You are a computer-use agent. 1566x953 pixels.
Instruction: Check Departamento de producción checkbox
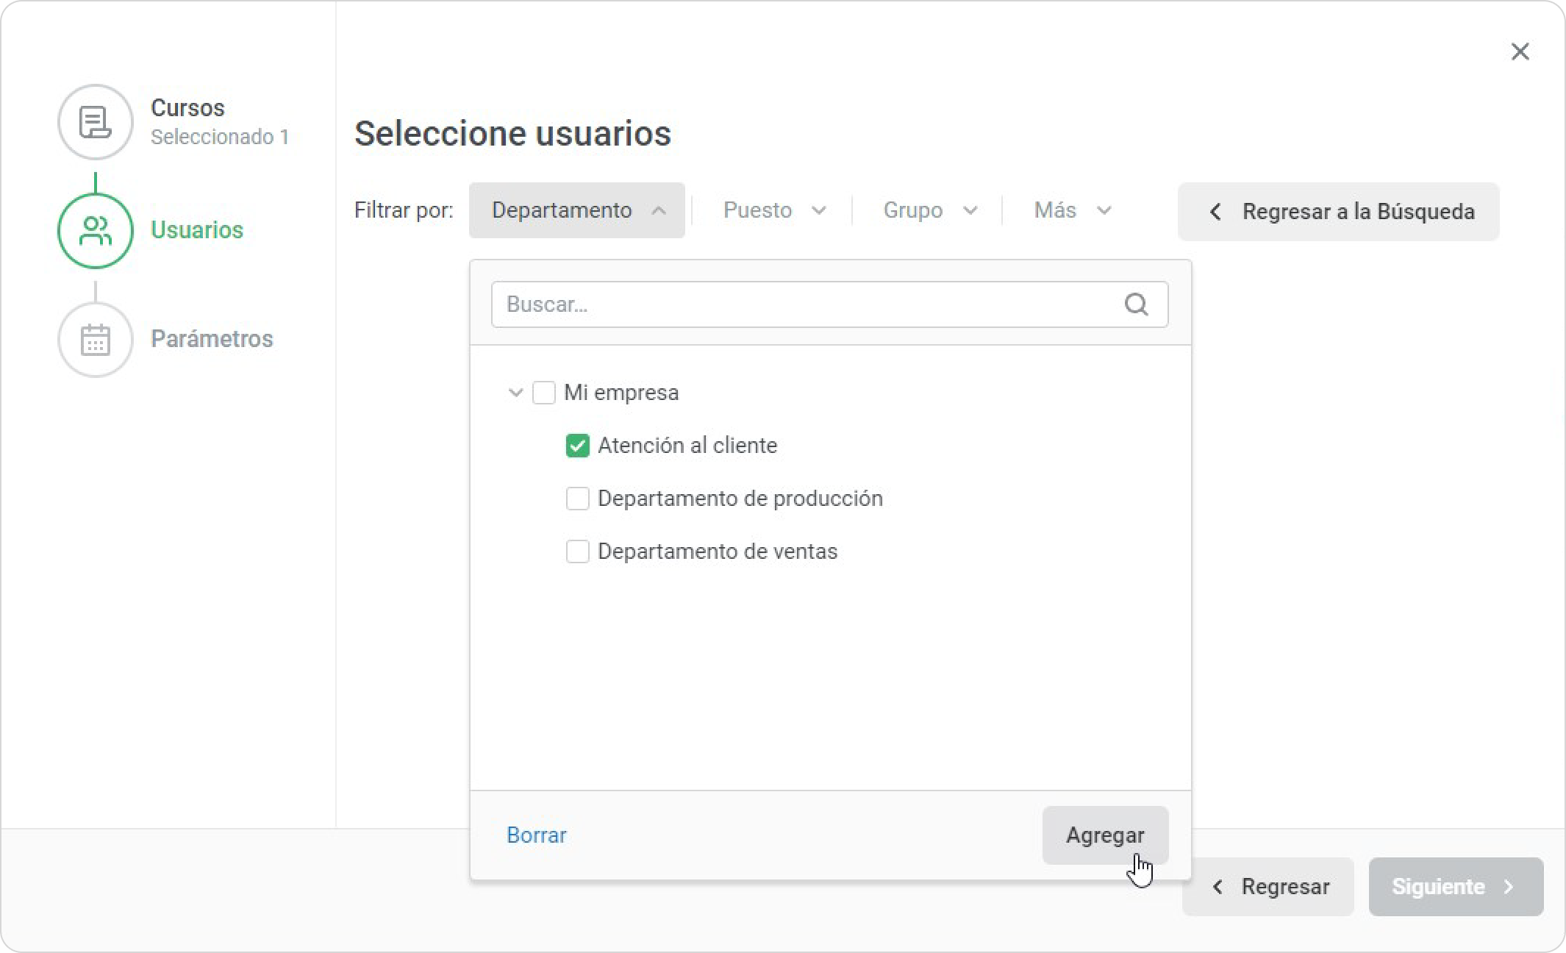point(577,499)
